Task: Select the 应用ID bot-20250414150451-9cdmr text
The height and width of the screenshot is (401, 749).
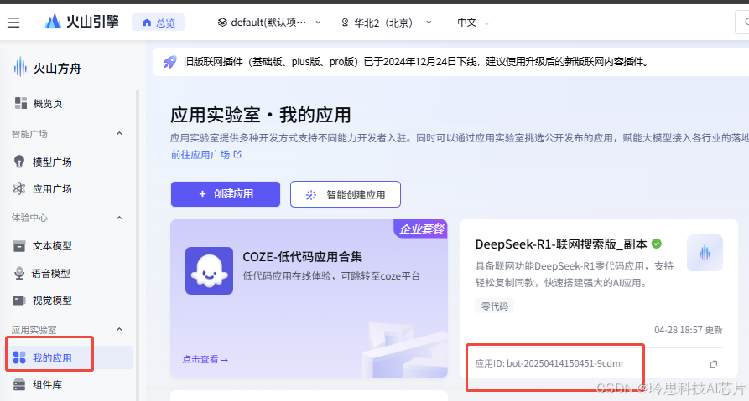Action: (549, 363)
